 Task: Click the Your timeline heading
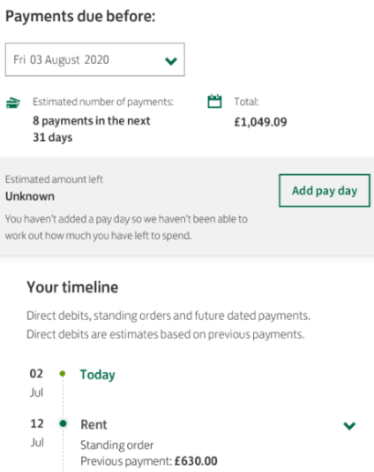tap(72, 287)
